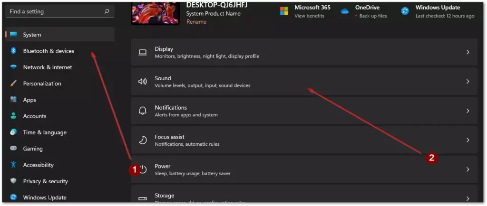Viewport: 487px width, 206px height.
Task: Expand Focus assist chevron
Action: click(x=468, y=140)
